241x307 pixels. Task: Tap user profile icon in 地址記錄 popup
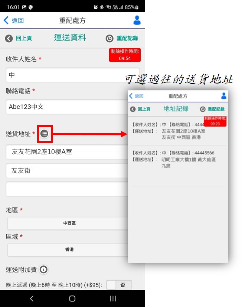(x=224, y=96)
